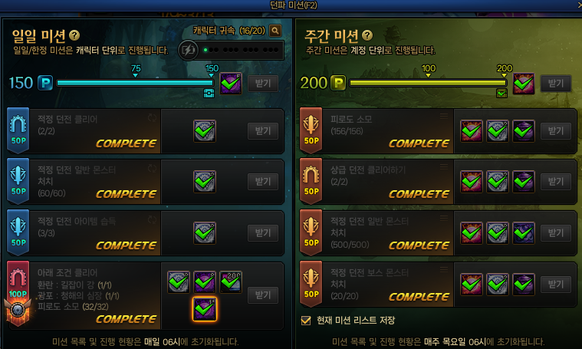Select the 150-point daily reward purple orb icon
Screen dimensions: 582x349
coord(231,83)
